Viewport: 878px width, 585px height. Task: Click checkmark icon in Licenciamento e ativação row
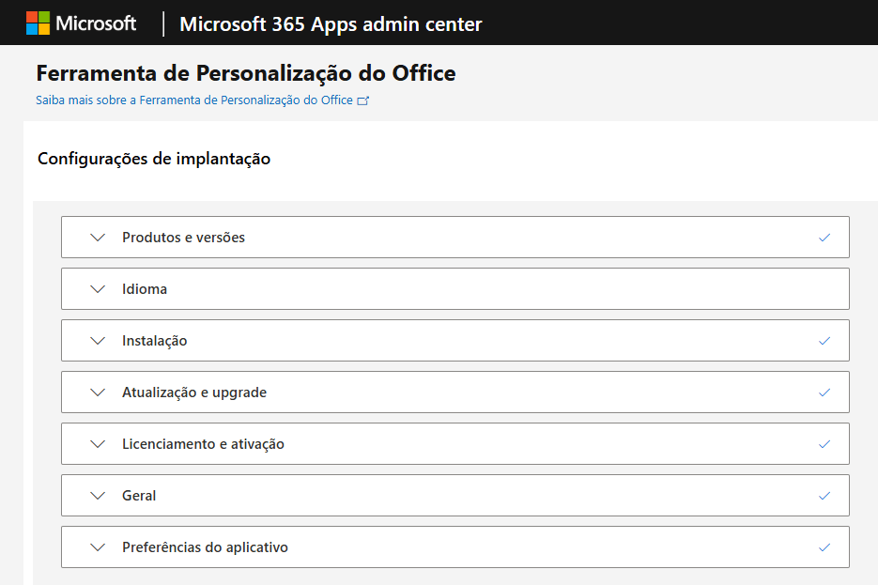824,444
